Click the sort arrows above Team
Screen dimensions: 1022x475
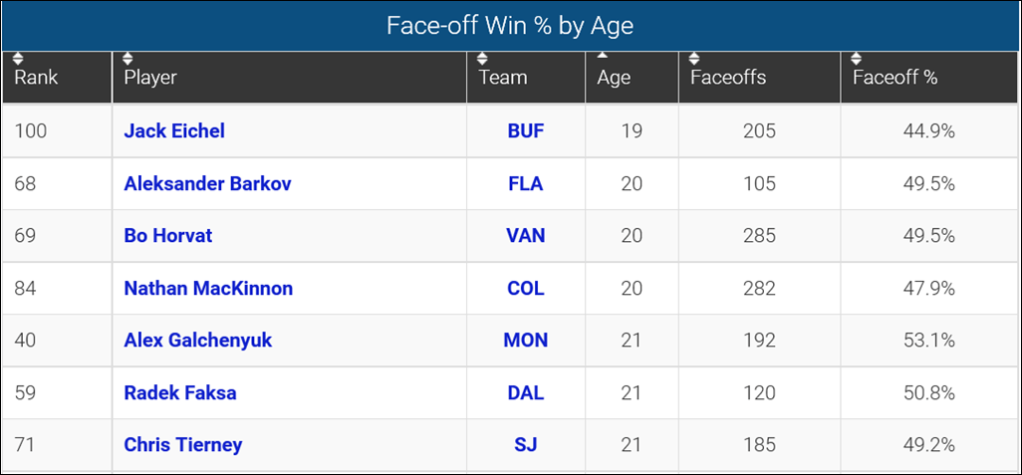point(484,59)
